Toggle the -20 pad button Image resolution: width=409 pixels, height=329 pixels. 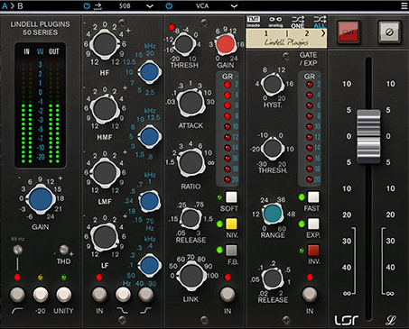pyautogui.click(x=41, y=294)
